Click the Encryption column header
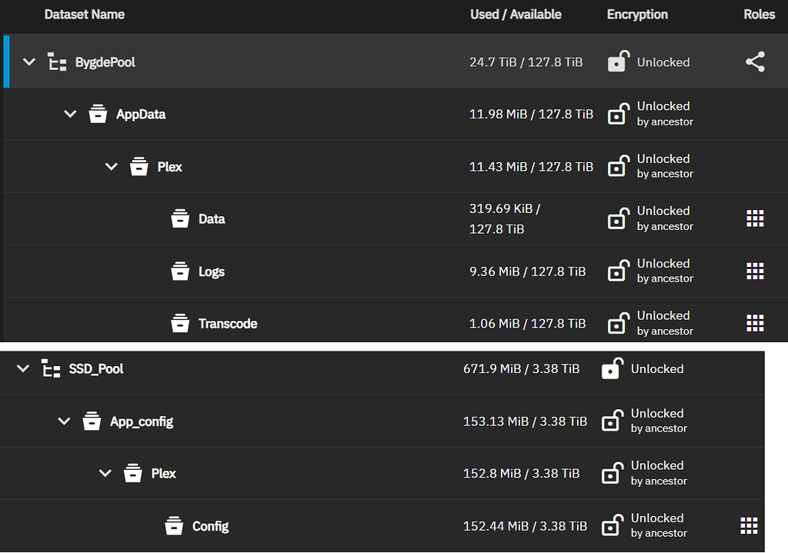Screen dimensions: 788x553 636,14
